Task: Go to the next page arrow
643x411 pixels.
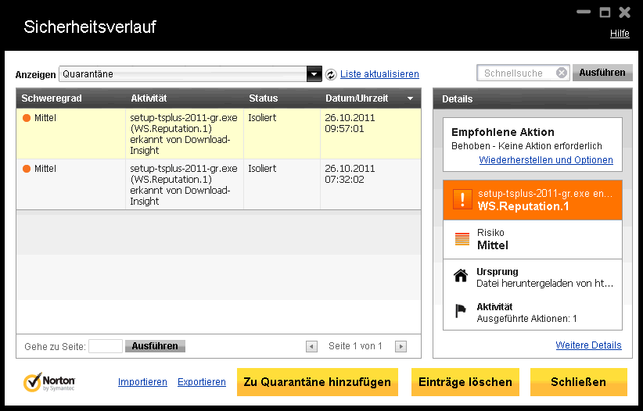Action: point(401,346)
